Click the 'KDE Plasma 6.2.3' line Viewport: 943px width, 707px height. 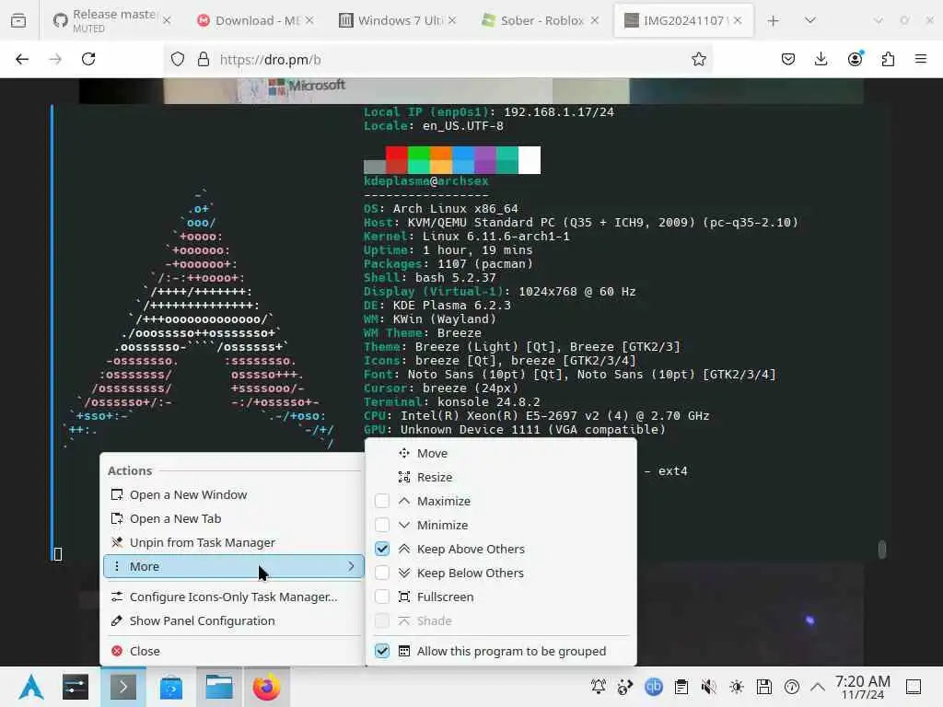[x=437, y=306]
